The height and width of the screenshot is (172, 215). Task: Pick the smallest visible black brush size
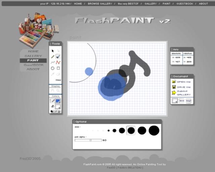pyautogui.click(x=109, y=131)
